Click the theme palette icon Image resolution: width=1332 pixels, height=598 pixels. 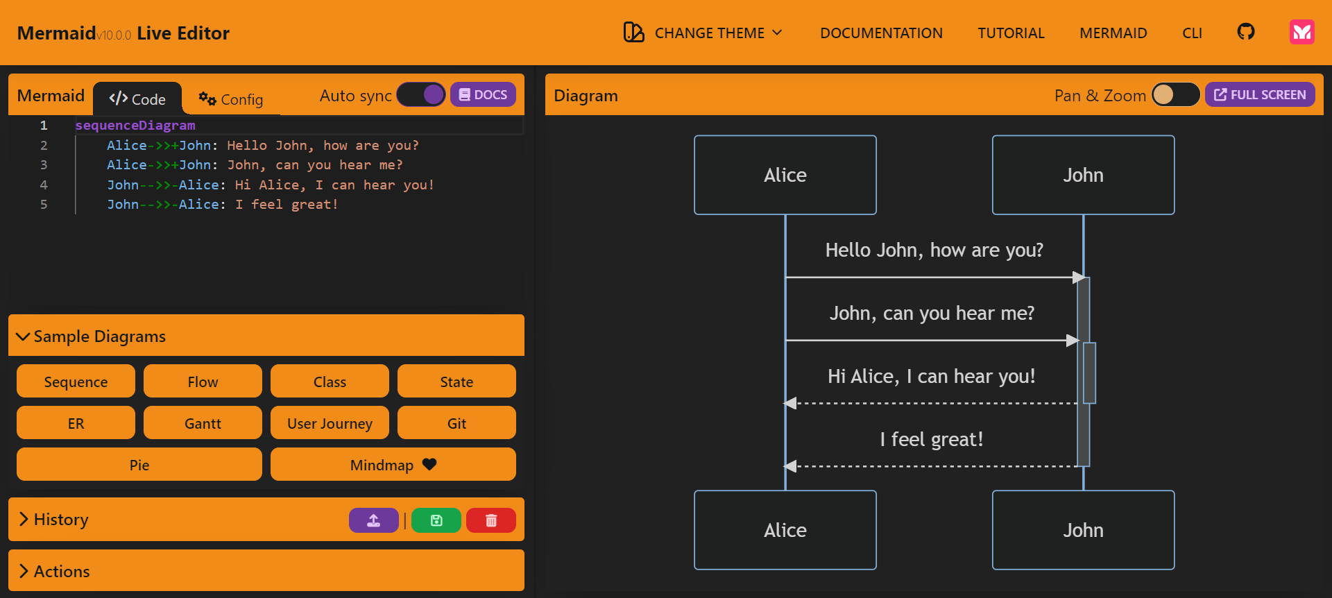point(633,33)
